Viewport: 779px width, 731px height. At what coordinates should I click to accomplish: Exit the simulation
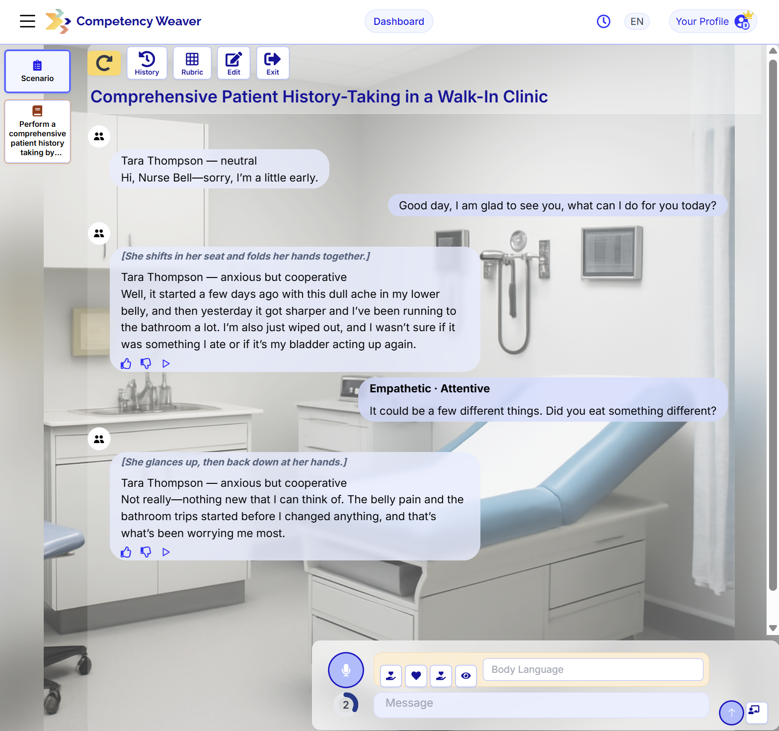(x=273, y=63)
